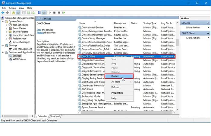The image size is (211, 136).
Task: Open the File menu
Action: [4, 8]
